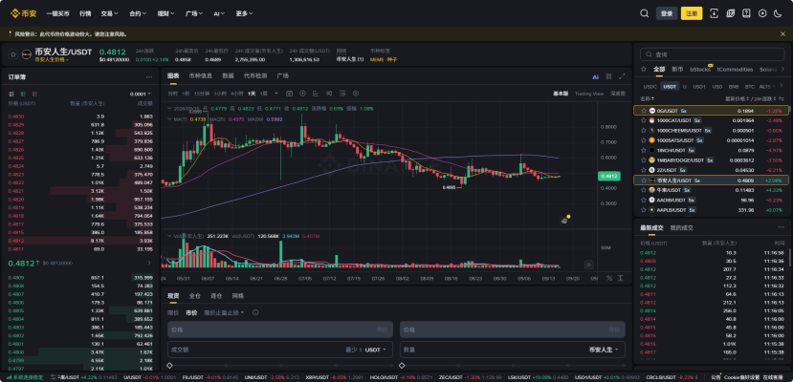
Task: Open the chart calendar date icon
Action: pyautogui.click(x=289, y=94)
